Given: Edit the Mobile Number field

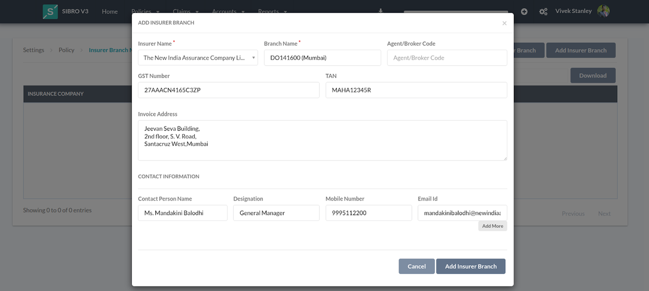Looking at the screenshot, I should pyautogui.click(x=368, y=213).
